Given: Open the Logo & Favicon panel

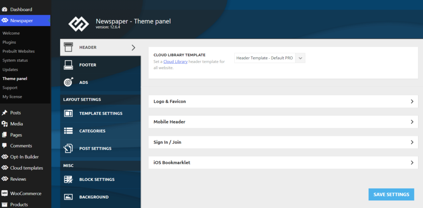Looking at the screenshot, I should 283,102.
